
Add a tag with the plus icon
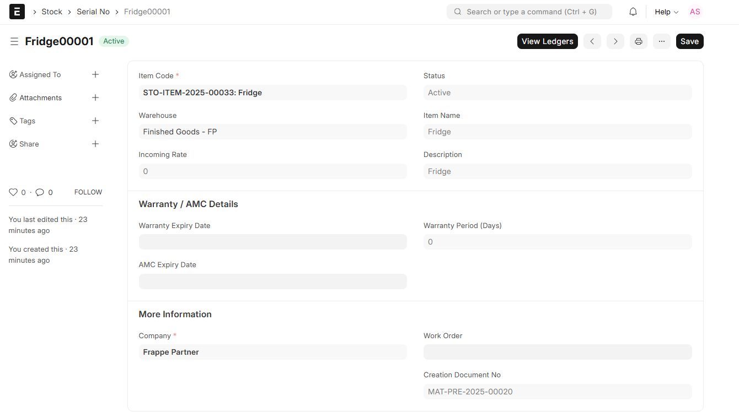tap(95, 121)
